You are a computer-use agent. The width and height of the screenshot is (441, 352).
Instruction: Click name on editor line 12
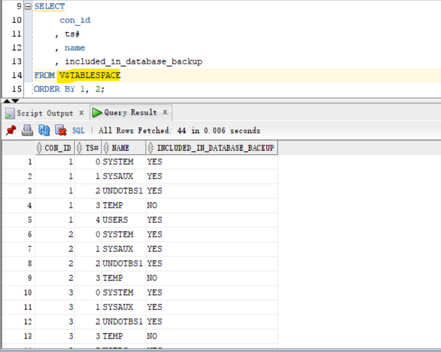point(75,48)
